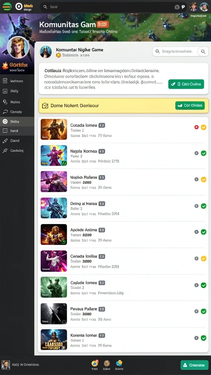The image size is (211, 375).
Task: Click the green Gäte Online button
Action: [186, 84]
